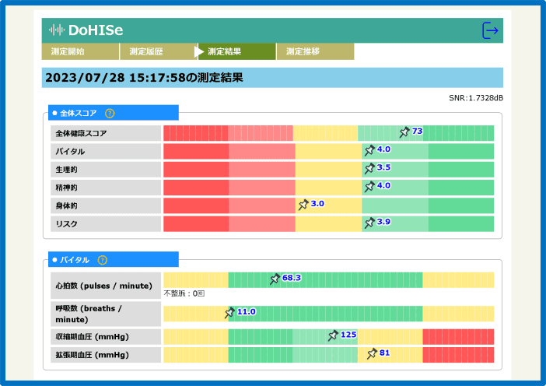Image resolution: width=546 pixels, height=386 pixels.
Task: Click pin marker on 拡張期血圧 81
Action: [372, 354]
